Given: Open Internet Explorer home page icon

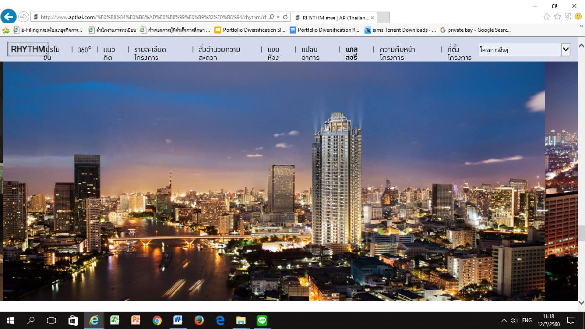Looking at the screenshot, I should pos(546,16).
